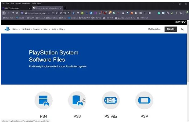Select the PSP handheld icon
Viewport: 191px width, 128px height.
click(144, 100)
